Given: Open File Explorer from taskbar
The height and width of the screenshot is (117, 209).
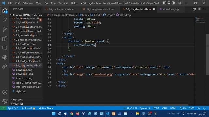Looking at the screenshot, I should (137, 114).
